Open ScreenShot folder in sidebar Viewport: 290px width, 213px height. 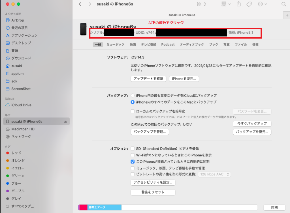tap(21, 89)
